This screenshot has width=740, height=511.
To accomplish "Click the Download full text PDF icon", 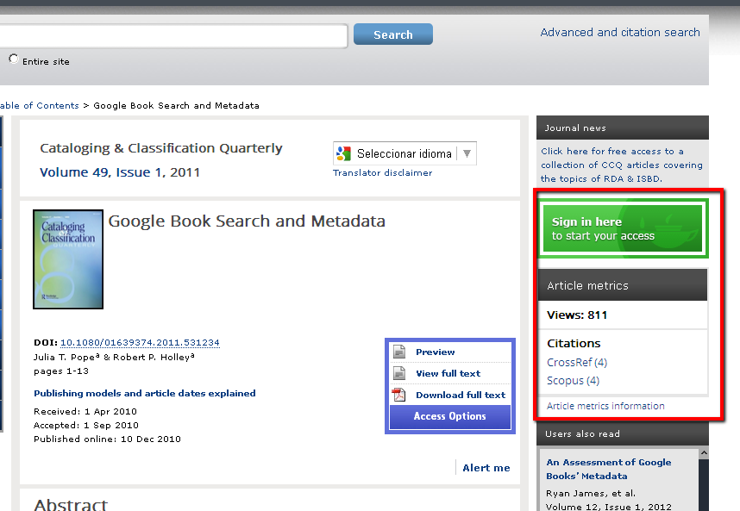I will (399, 395).
